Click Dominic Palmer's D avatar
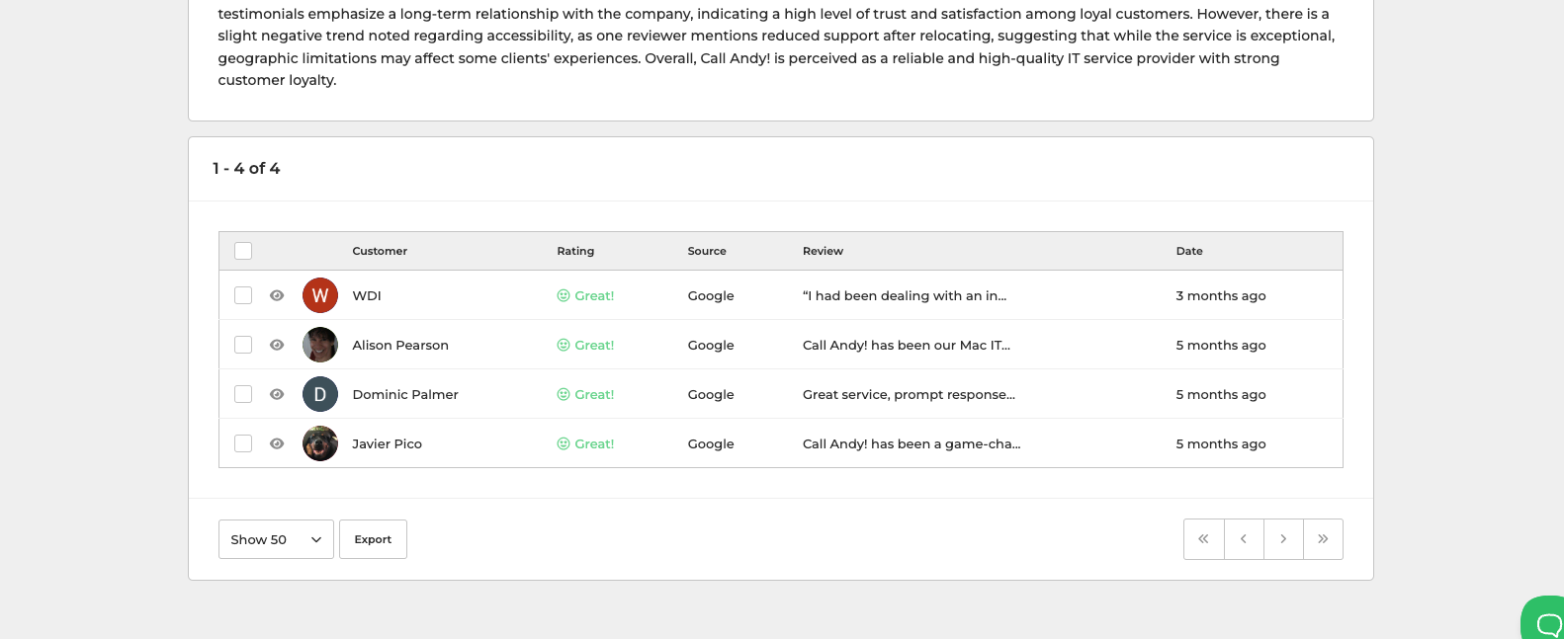Screen dimensions: 1564x639 (x=320, y=394)
